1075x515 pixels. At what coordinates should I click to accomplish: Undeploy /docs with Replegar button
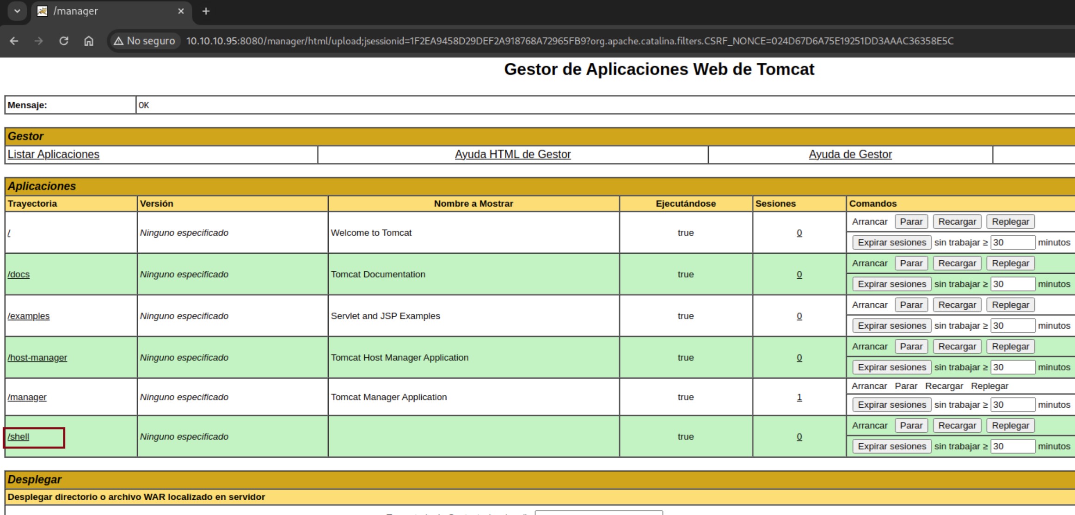click(x=1011, y=264)
